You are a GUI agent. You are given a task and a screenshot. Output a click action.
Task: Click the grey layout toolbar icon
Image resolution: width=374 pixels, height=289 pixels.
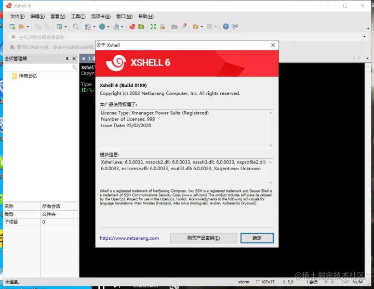pyautogui.click(x=209, y=26)
